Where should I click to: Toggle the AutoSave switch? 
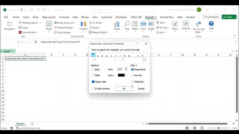[24, 10]
